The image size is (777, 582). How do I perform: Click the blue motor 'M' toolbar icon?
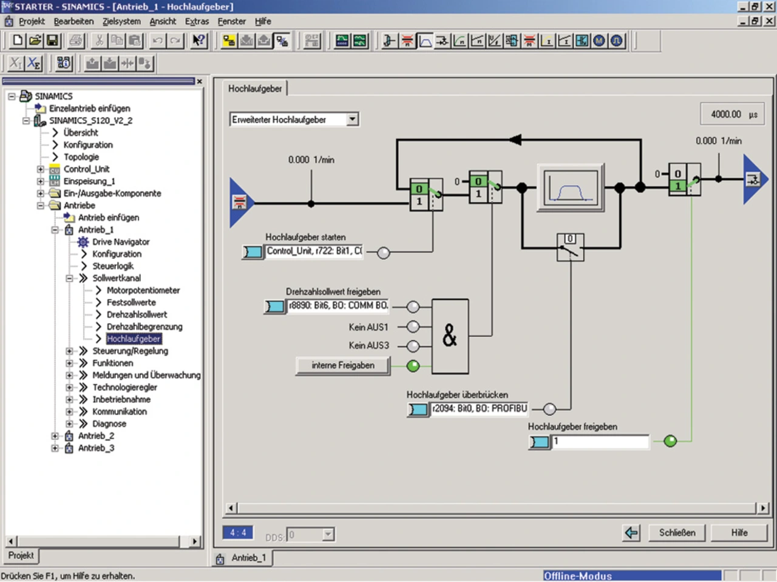pos(600,41)
